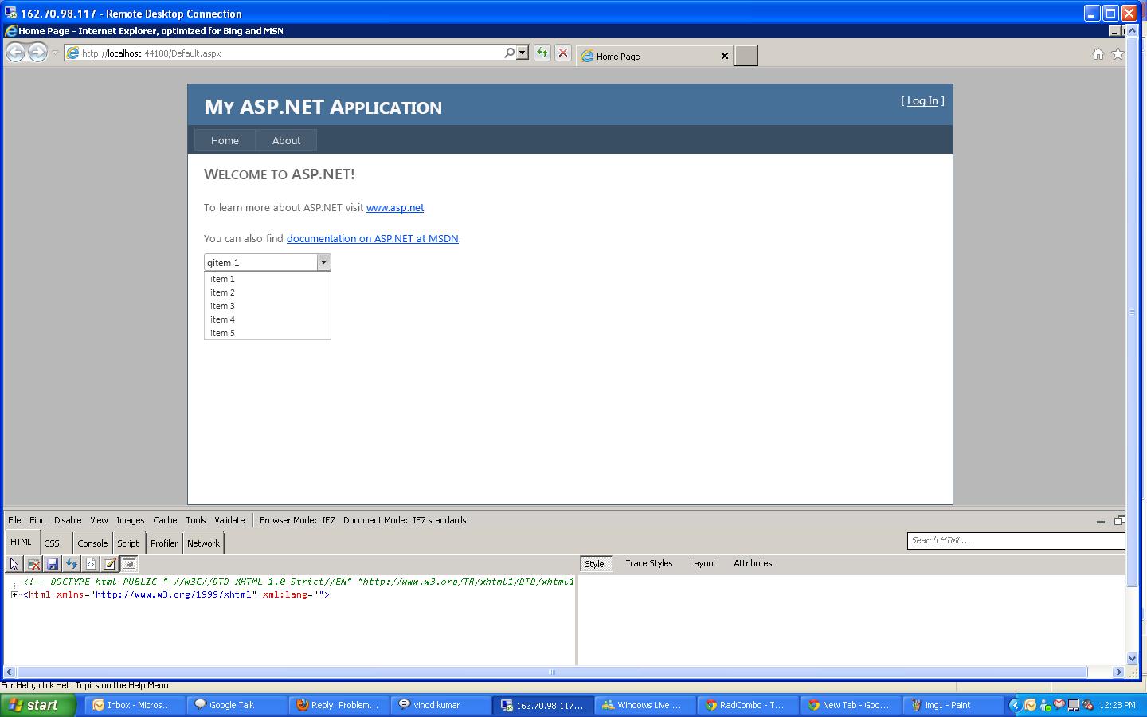1147x717 pixels.
Task: Click the search magnifier in the address bar
Action: [x=509, y=53]
